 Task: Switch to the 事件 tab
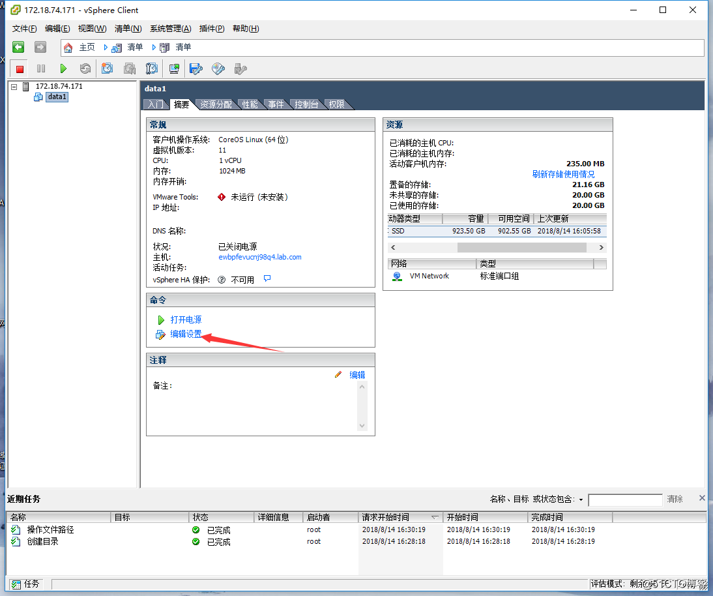point(276,104)
